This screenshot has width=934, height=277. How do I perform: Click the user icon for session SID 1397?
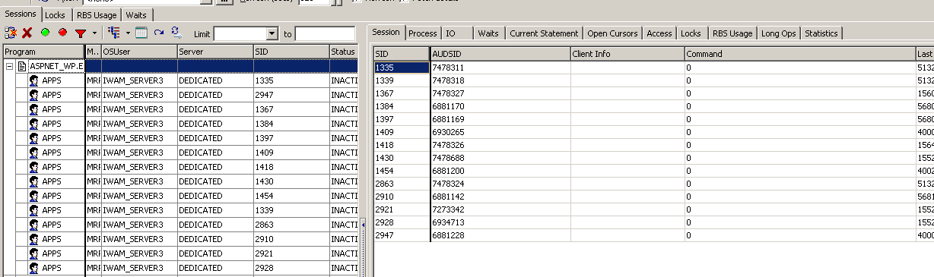33,138
